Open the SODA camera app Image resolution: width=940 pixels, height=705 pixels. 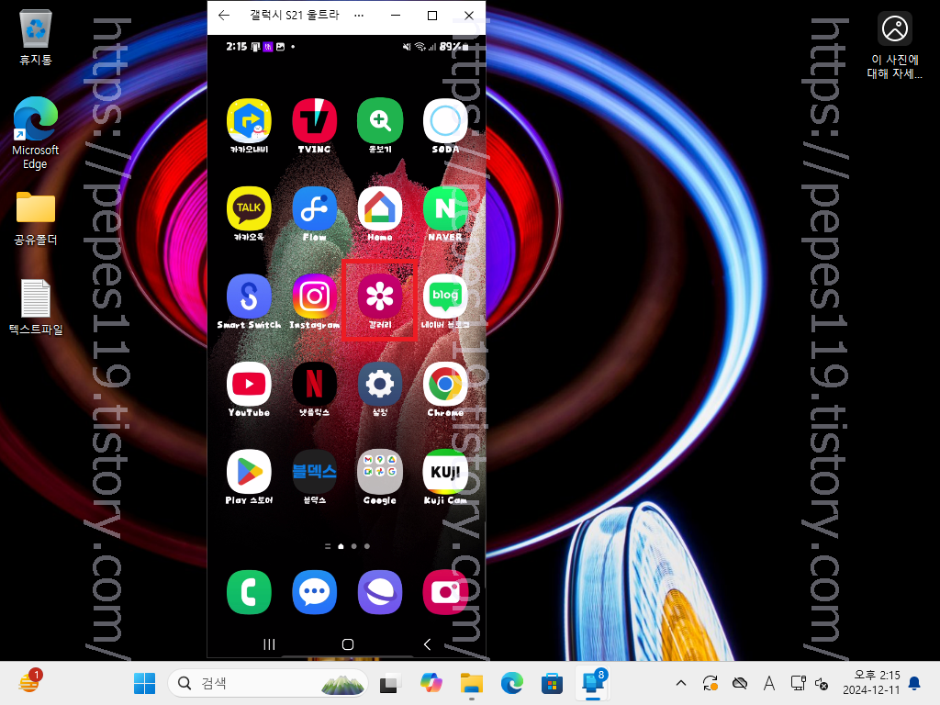pyautogui.click(x=445, y=121)
